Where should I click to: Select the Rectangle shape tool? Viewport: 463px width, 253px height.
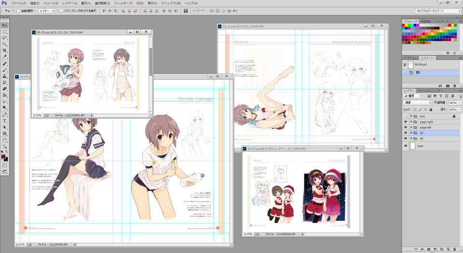pos(5,134)
